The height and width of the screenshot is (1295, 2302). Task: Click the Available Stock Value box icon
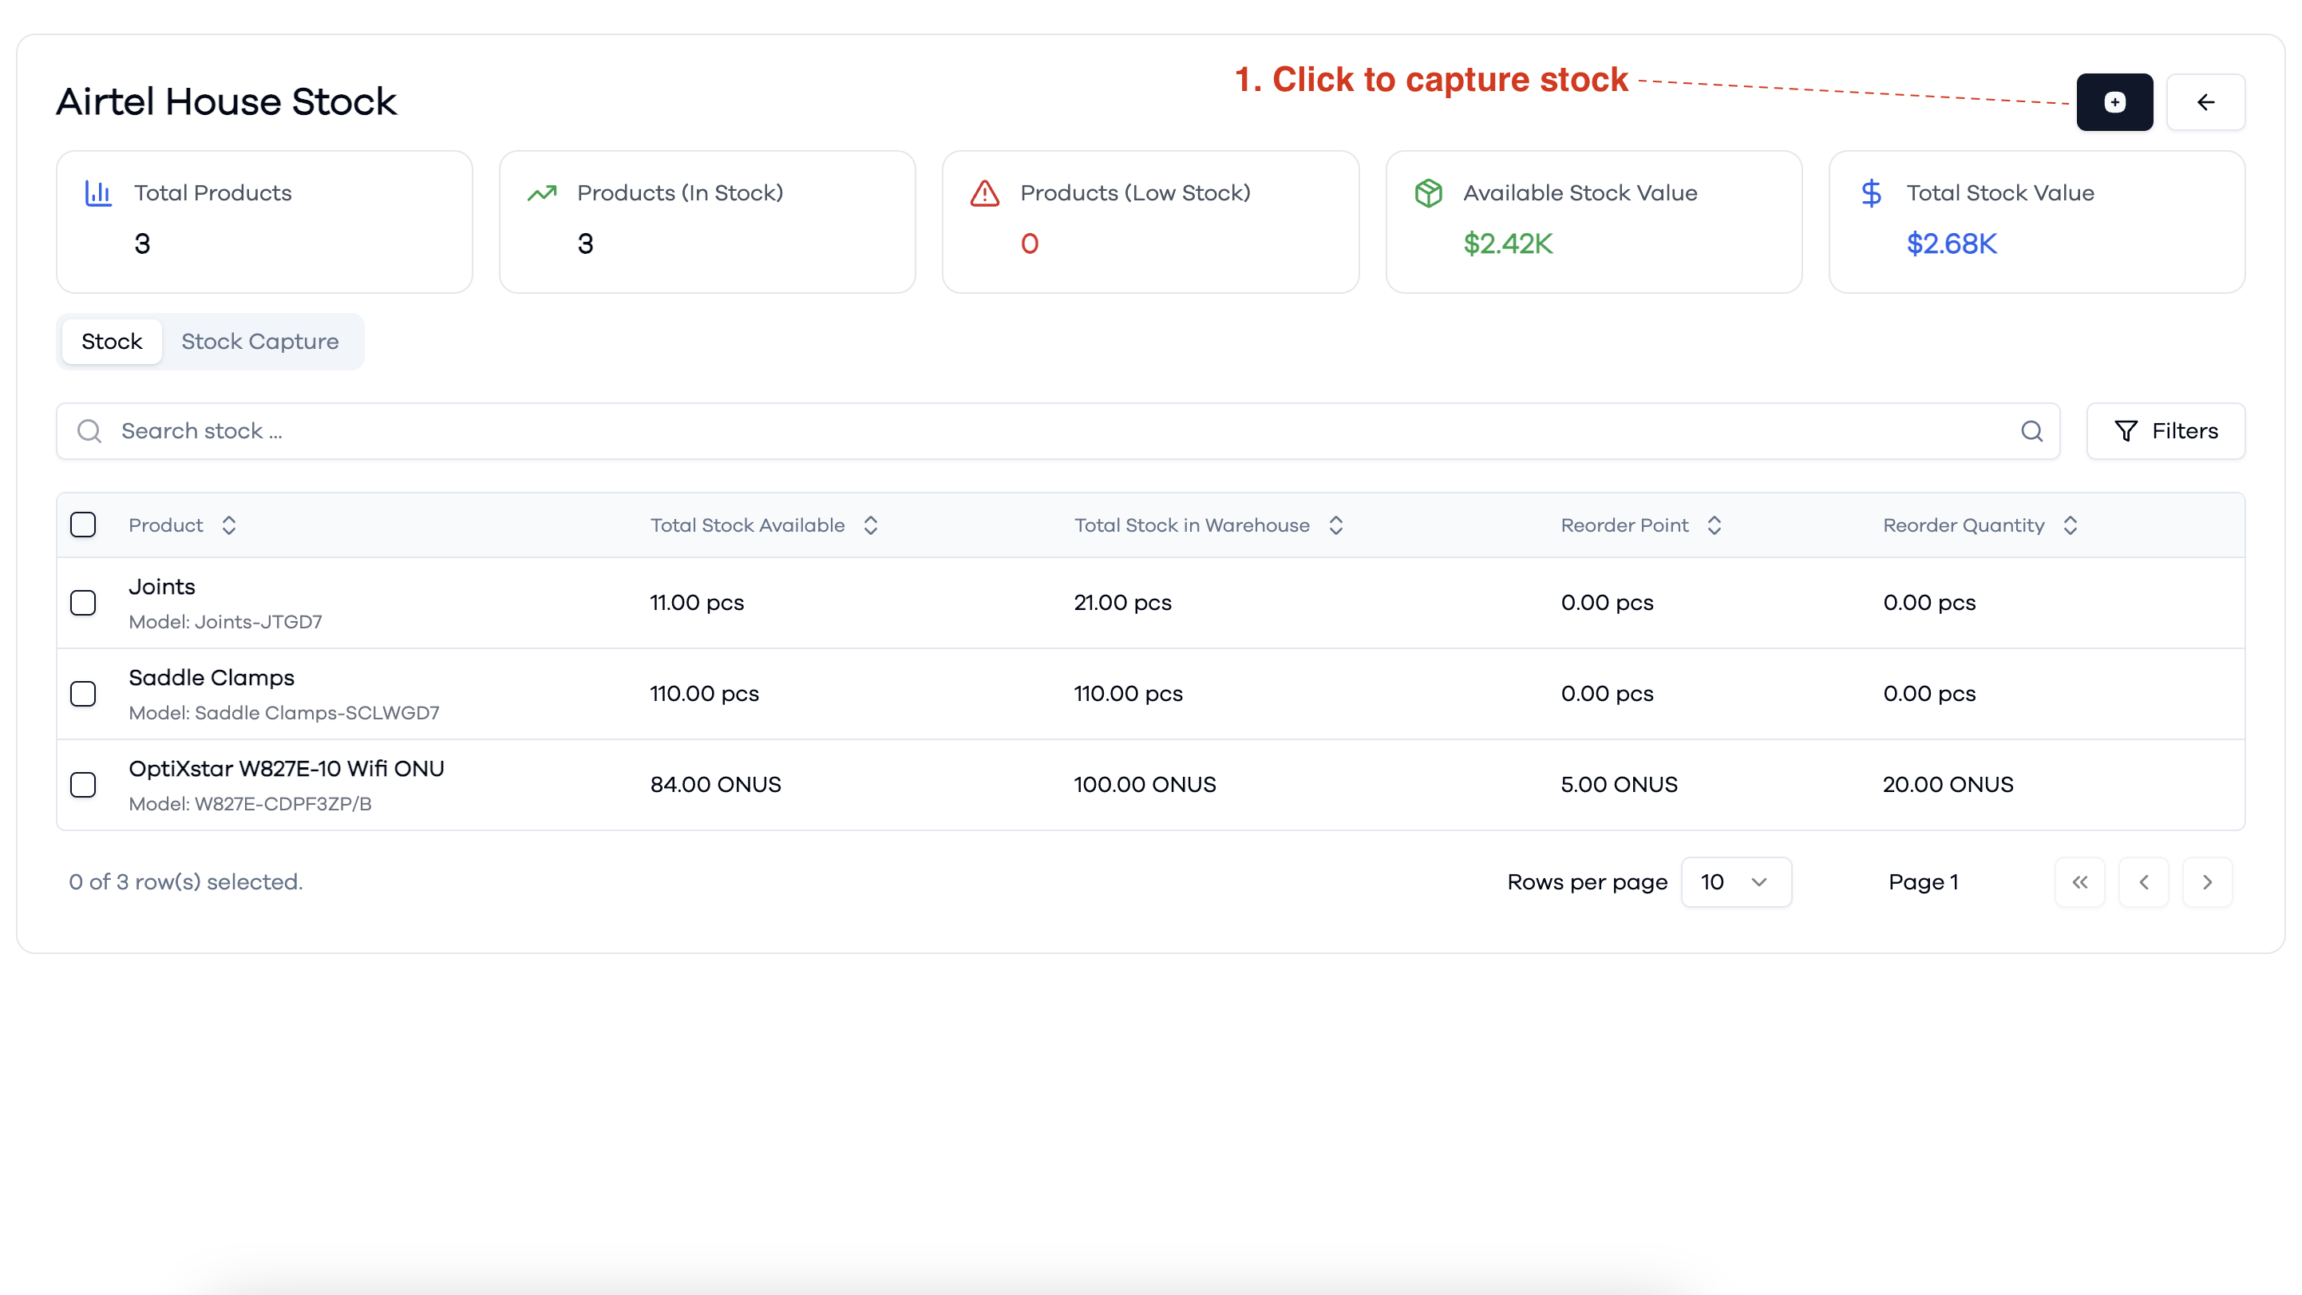(x=1428, y=193)
